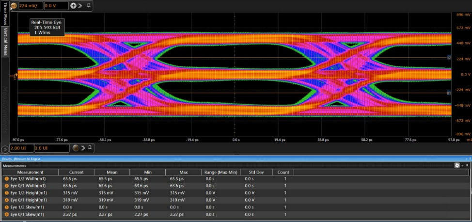Select the Eye 0/1 Height(m1) row

pyautogui.click(x=29, y=200)
